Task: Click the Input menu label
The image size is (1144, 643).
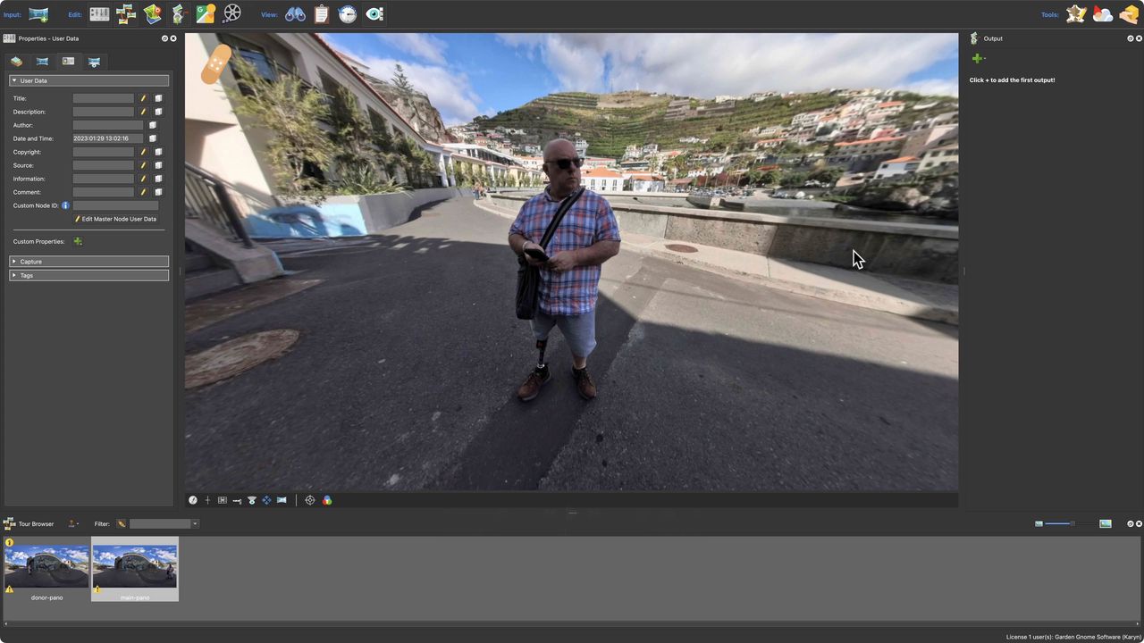Action: 12,13
